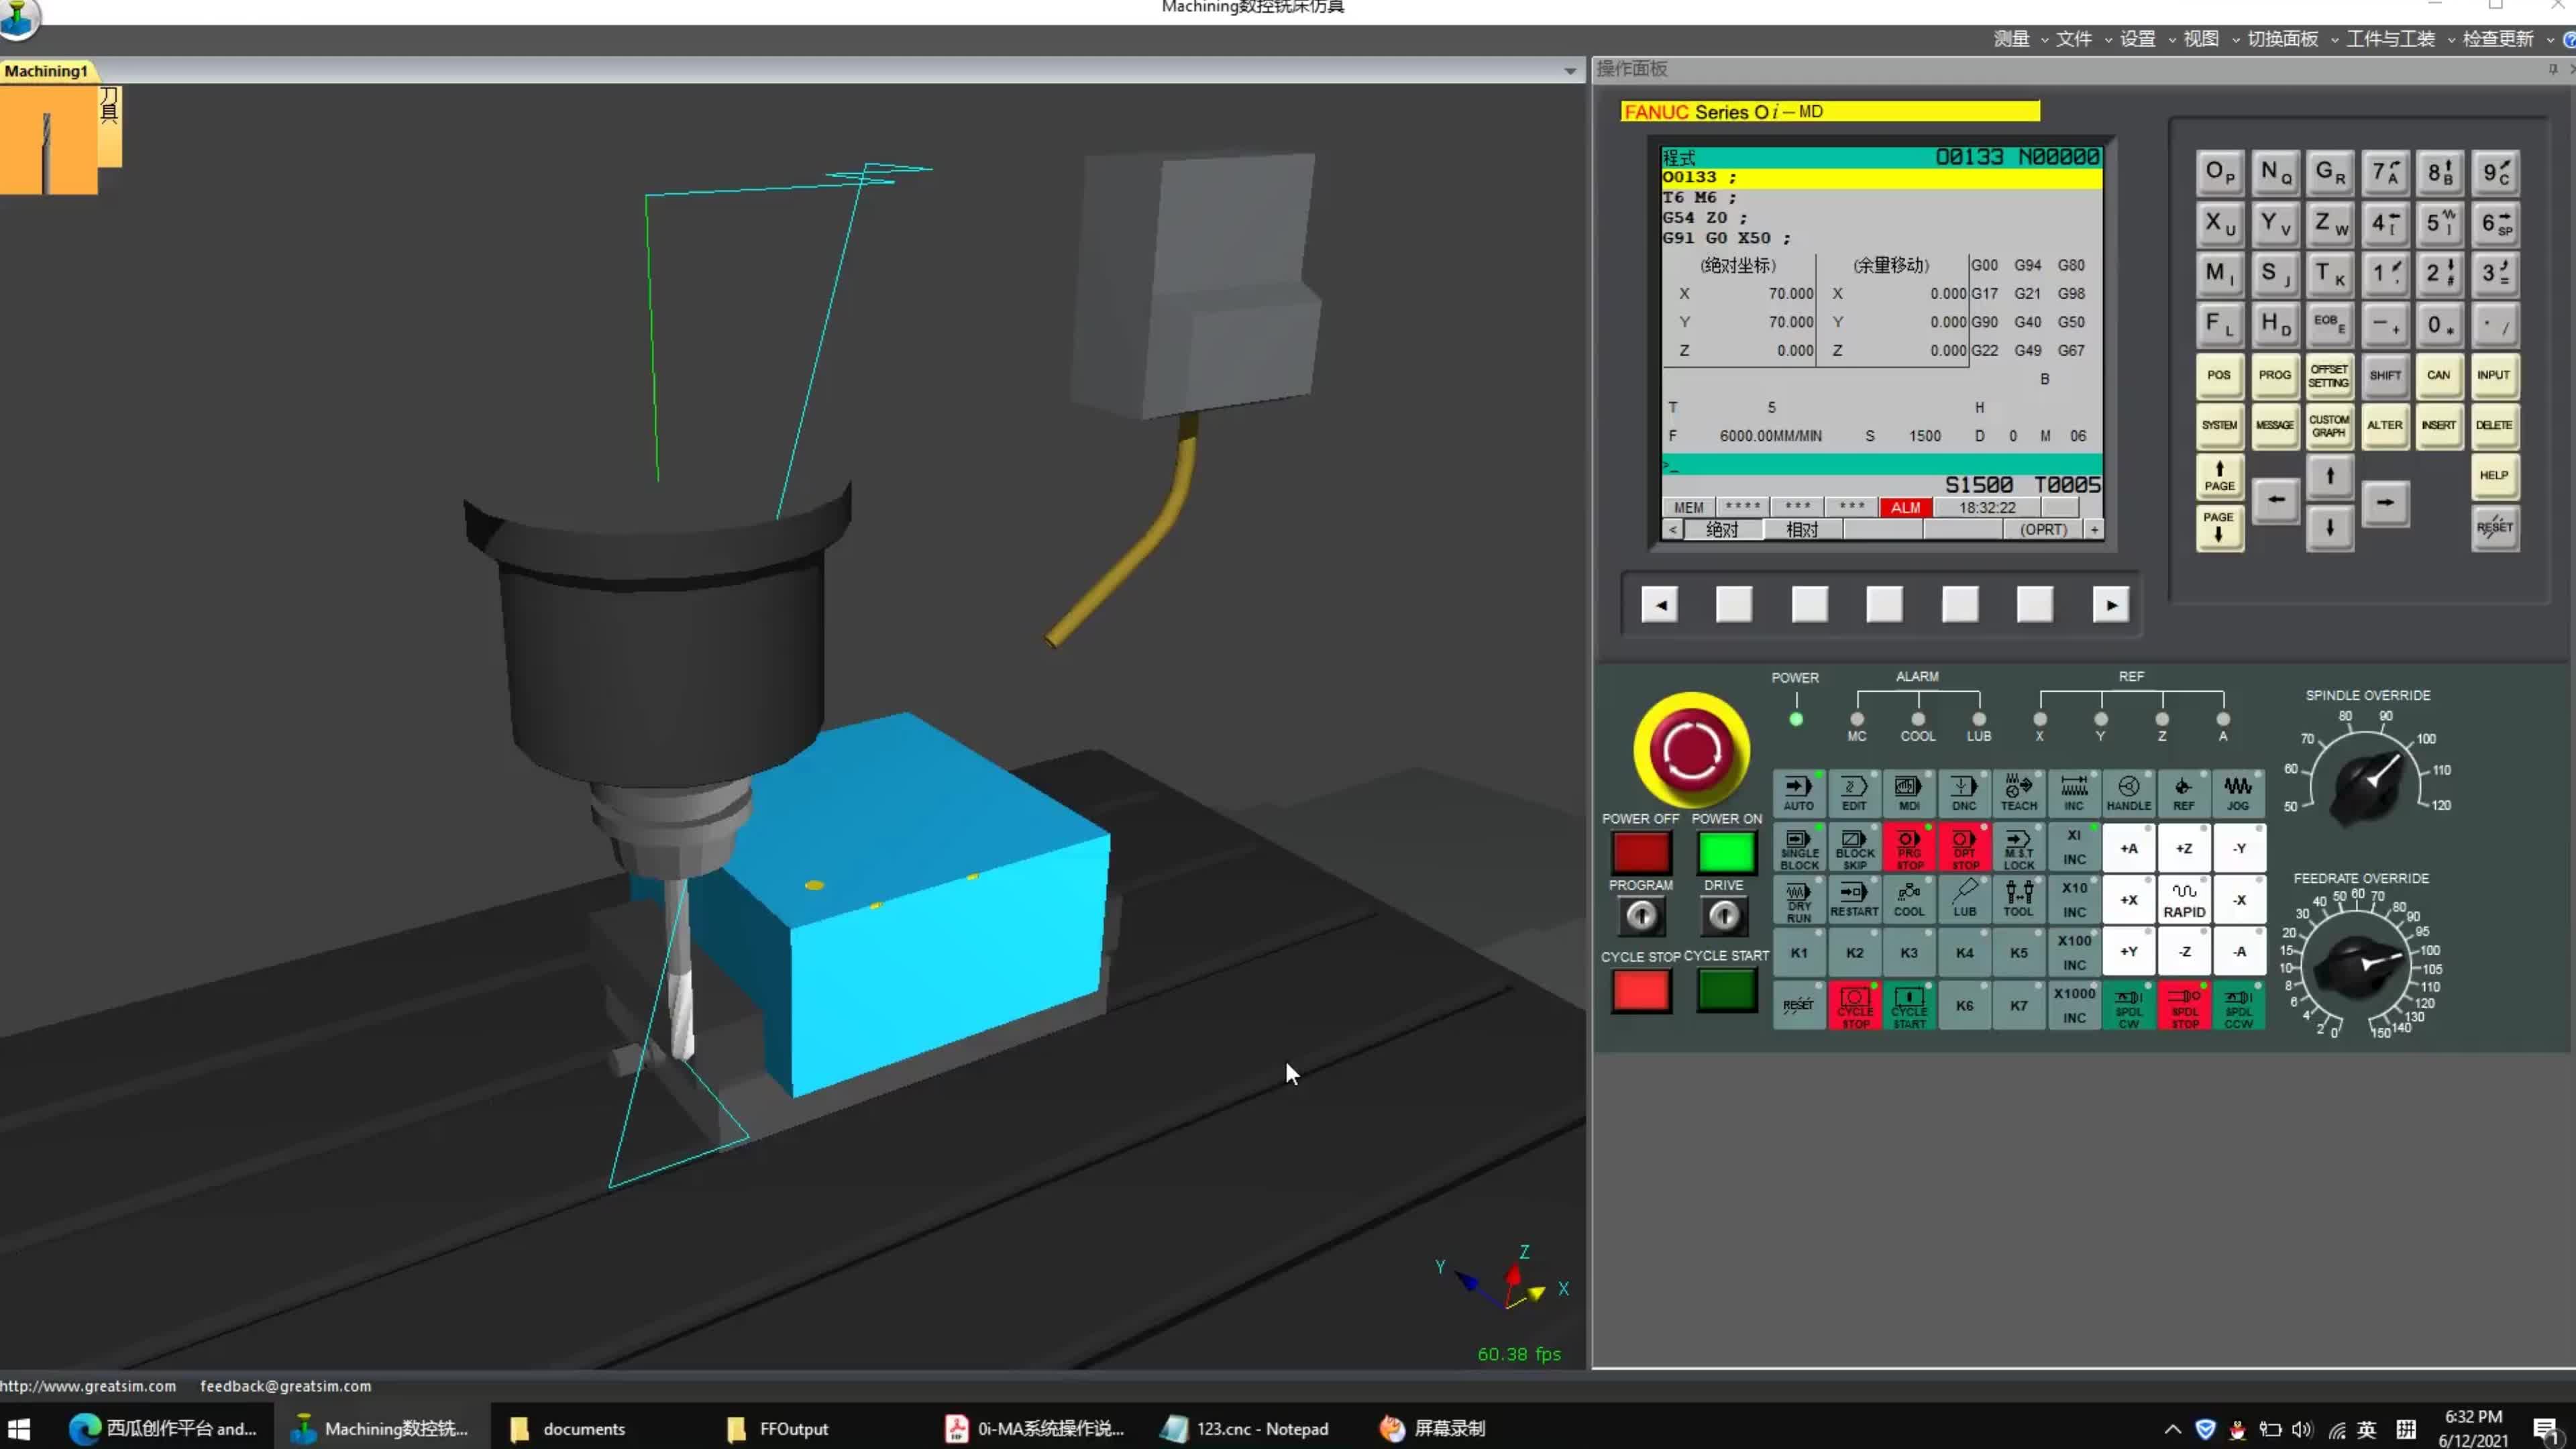This screenshot has height=1449, width=2576.
Task: Open the 测量 menu
Action: (2011, 39)
